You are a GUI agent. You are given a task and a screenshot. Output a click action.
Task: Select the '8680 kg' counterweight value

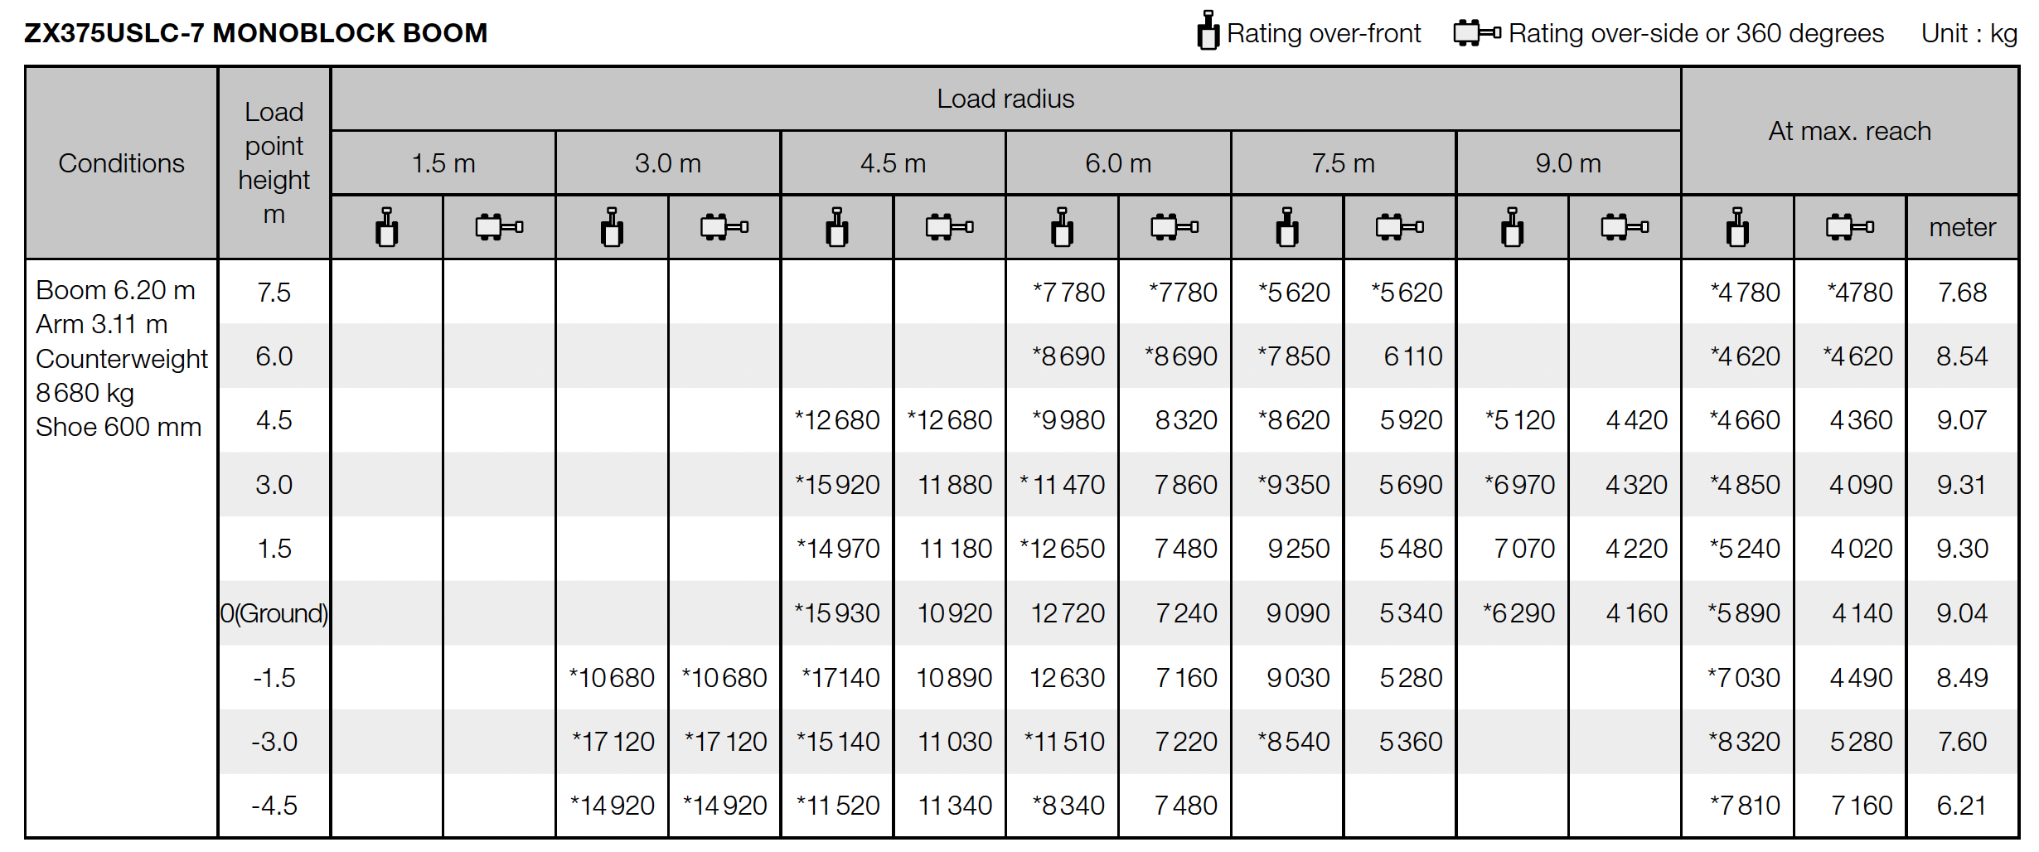(85, 393)
